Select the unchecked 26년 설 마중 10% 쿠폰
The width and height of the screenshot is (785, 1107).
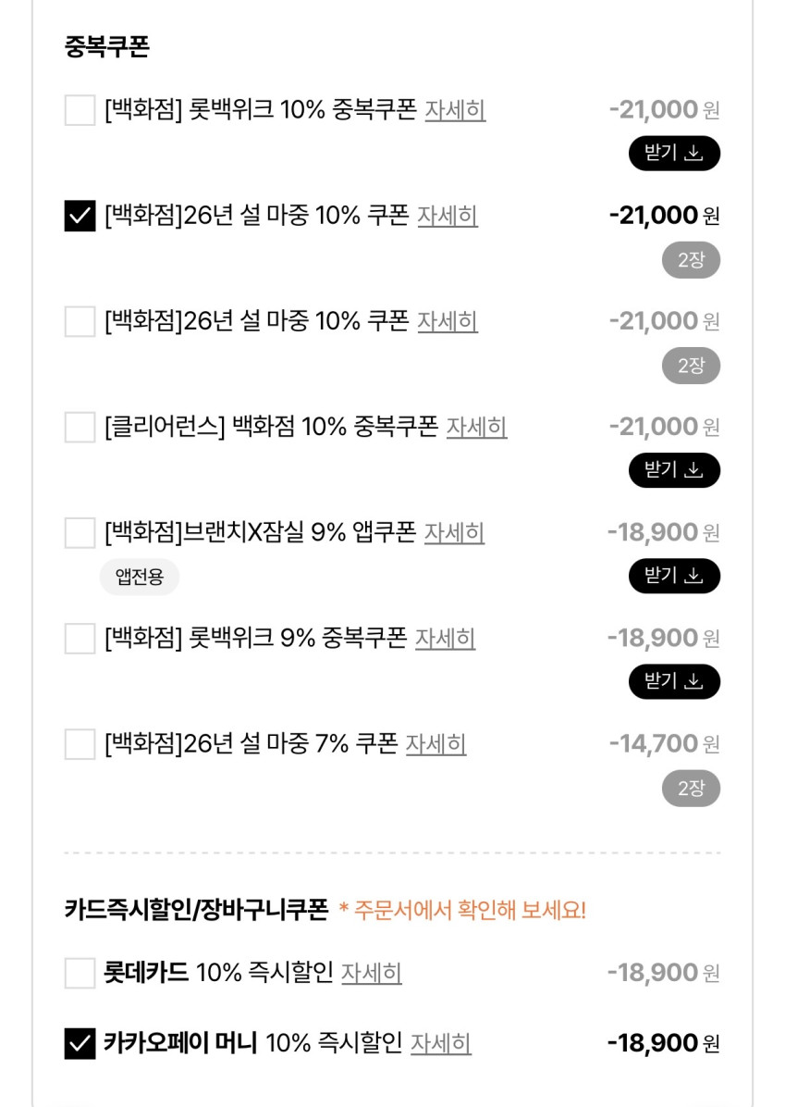pos(80,321)
